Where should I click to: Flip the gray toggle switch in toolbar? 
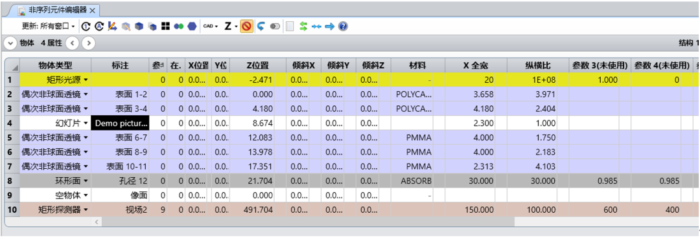275,27
